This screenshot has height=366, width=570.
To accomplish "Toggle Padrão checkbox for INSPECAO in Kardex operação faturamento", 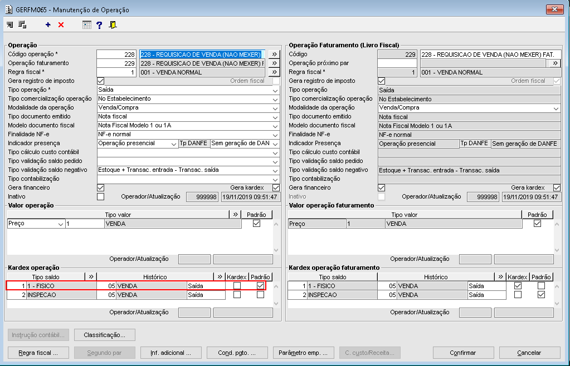I will 541,295.
